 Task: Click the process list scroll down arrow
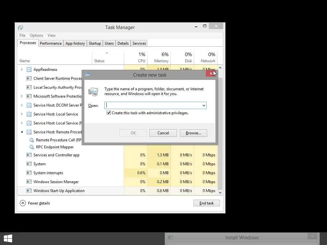pyautogui.click(x=220, y=192)
